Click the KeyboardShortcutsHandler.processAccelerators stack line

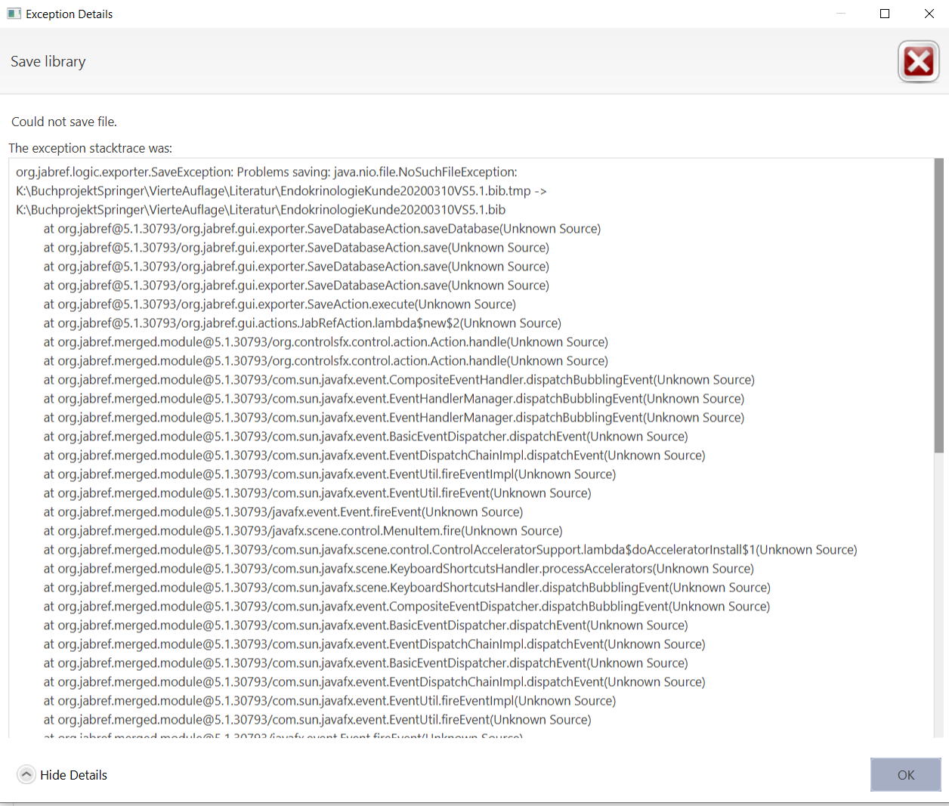click(399, 569)
